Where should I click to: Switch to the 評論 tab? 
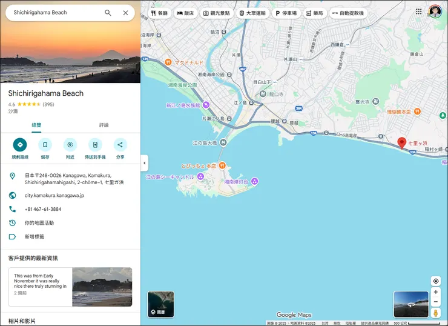click(x=104, y=125)
